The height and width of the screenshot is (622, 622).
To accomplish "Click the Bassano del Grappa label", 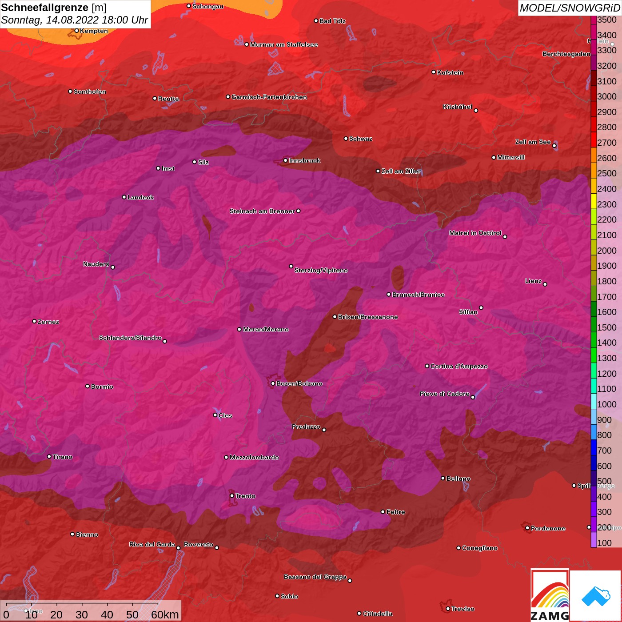I will 315,577.
